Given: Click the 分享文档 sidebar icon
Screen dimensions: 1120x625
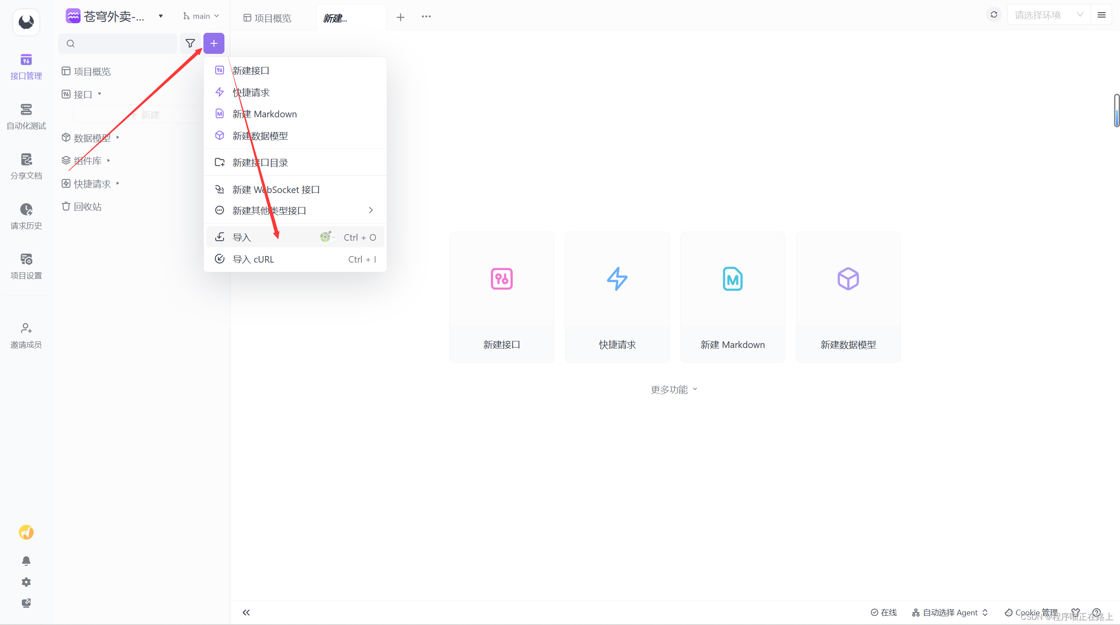Looking at the screenshot, I should click(26, 163).
